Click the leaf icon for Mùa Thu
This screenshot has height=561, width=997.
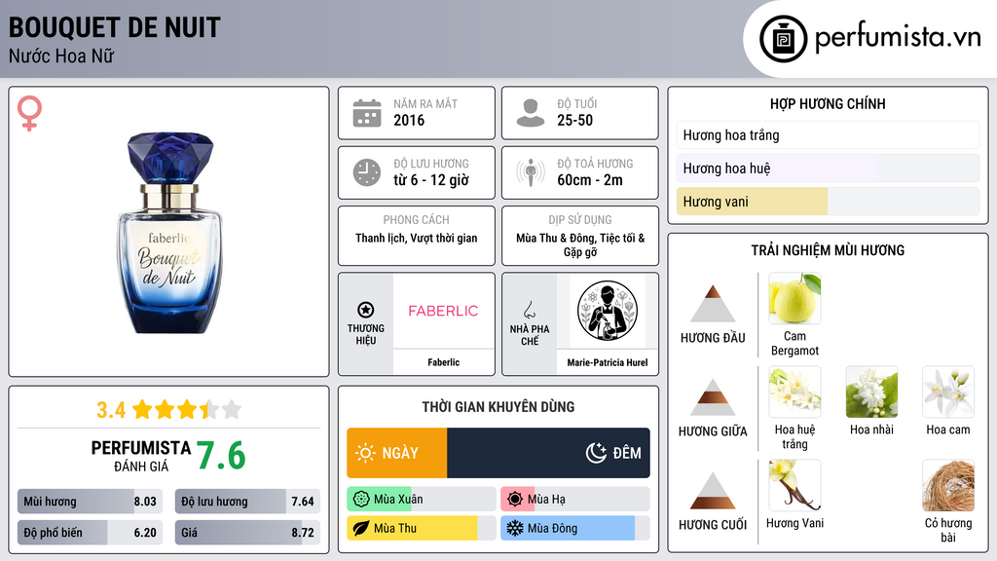[x=361, y=528]
